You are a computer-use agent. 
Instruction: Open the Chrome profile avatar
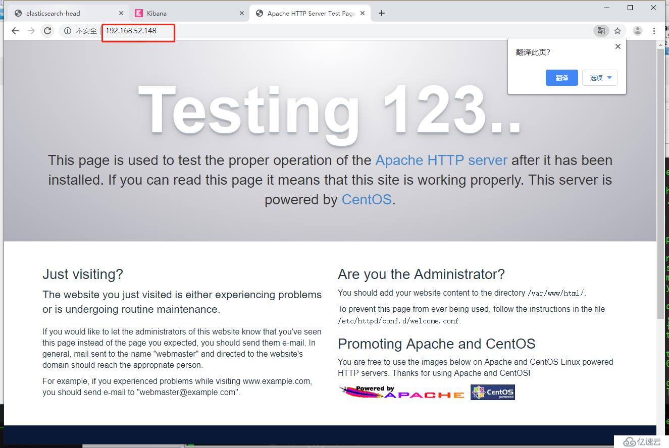coord(638,31)
